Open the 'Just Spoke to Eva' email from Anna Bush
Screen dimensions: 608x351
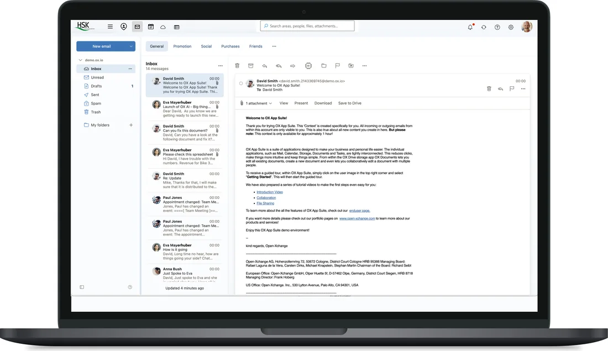(x=185, y=273)
